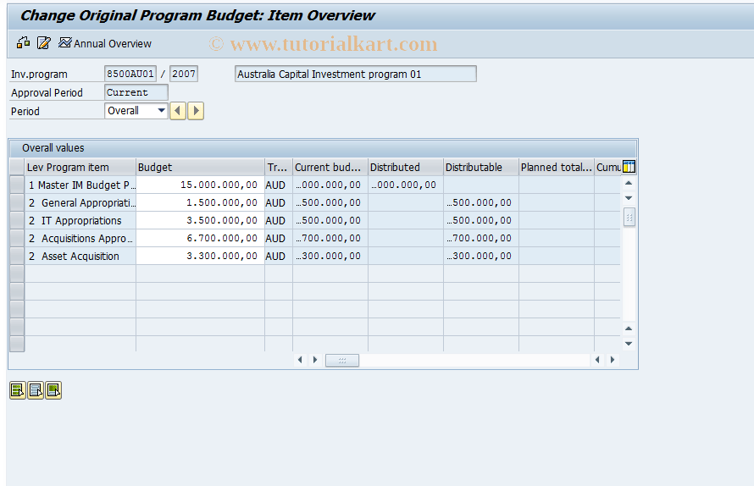Edit budget value 6.700.000,00
Viewport: 754px width, 486px height.
(x=200, y=239)
